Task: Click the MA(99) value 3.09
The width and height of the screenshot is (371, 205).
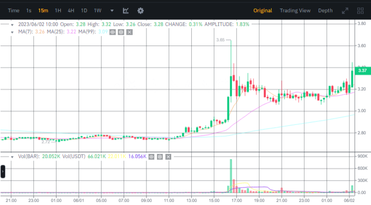Action: pos(103,32)
